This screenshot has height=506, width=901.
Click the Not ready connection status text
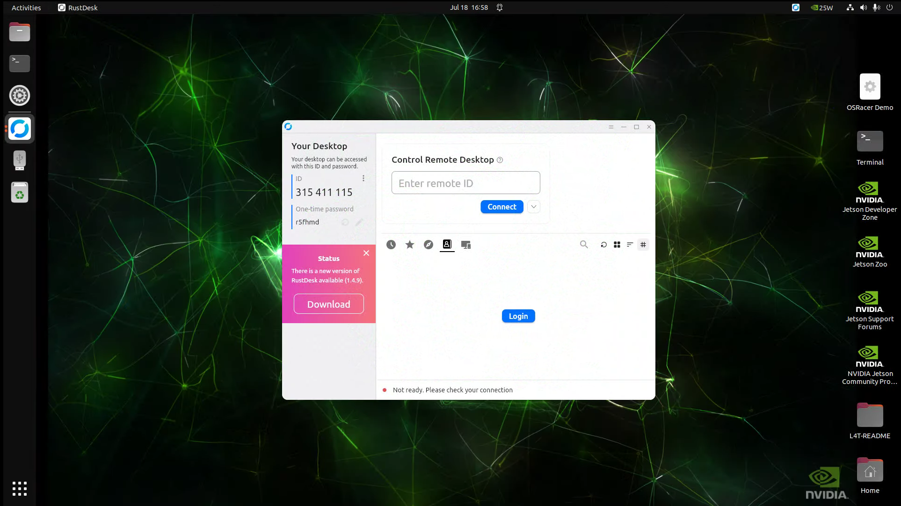point(453,390)
